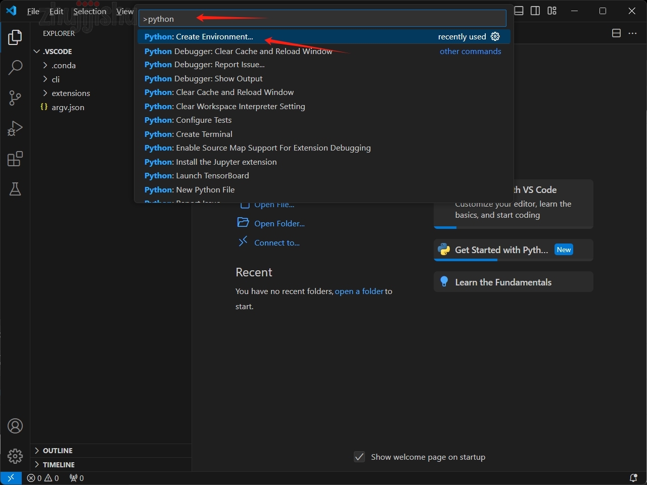The width and height of the screenshot is (647, 485).
Task: Click the keybinding gear beside recently used
Action: pos(495,36)
